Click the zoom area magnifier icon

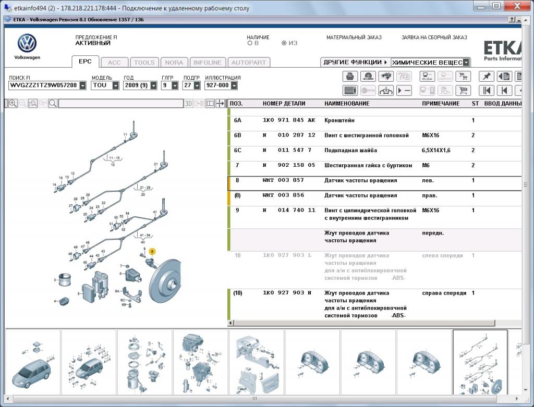click(33, 104)
